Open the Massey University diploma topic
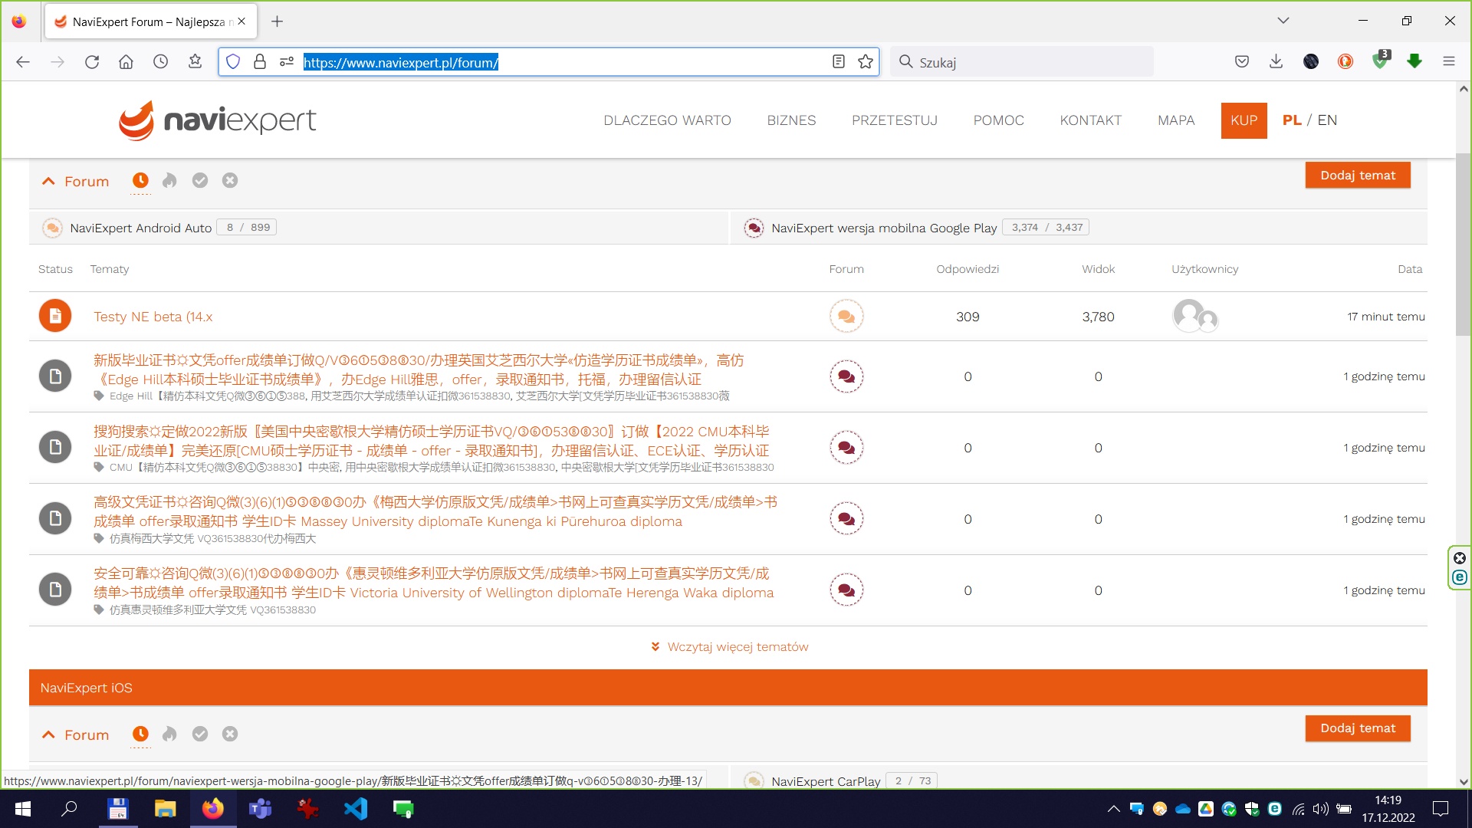This screenshot has width=1472, height=828. [435, 511]
